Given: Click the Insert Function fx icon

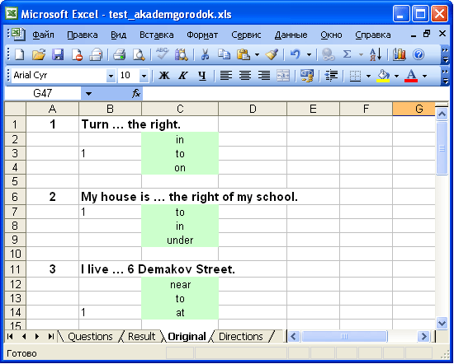Looking at the screenshot, I should coord(136,94).
